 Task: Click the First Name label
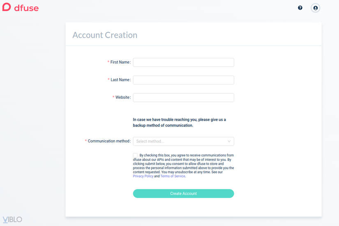[x=120, y=62]
